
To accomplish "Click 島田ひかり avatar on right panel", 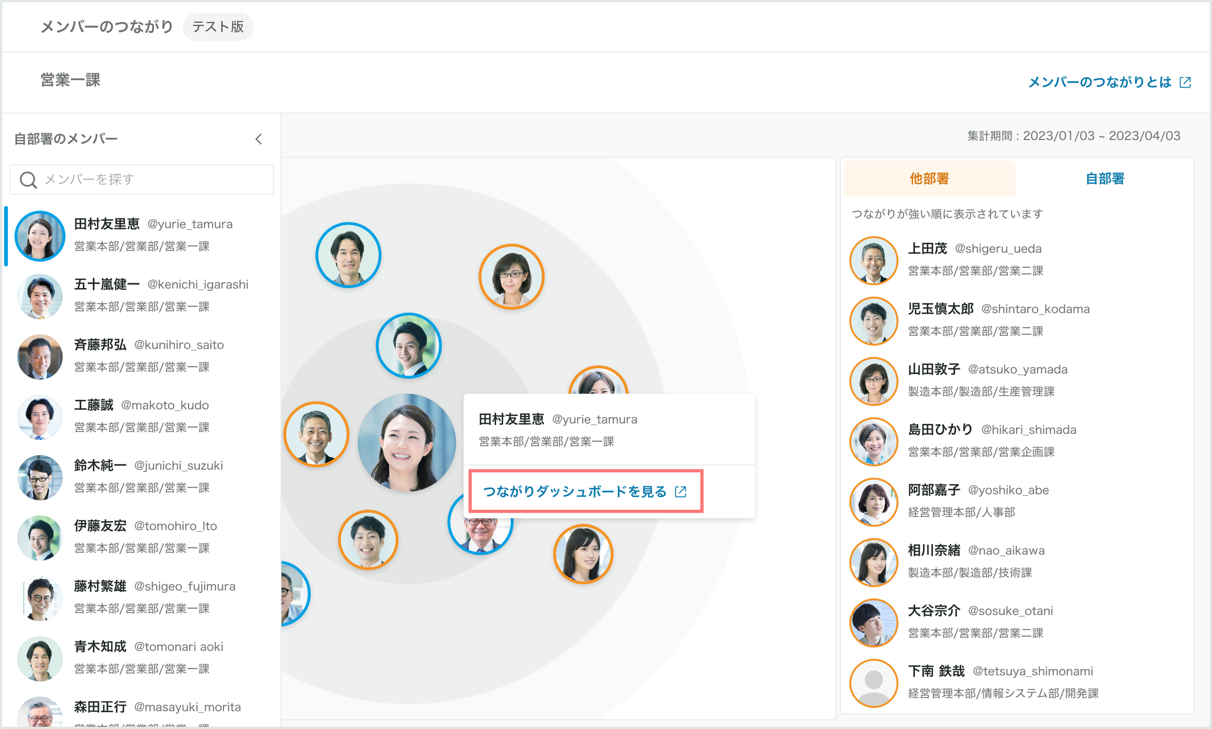I will point(874,442).
